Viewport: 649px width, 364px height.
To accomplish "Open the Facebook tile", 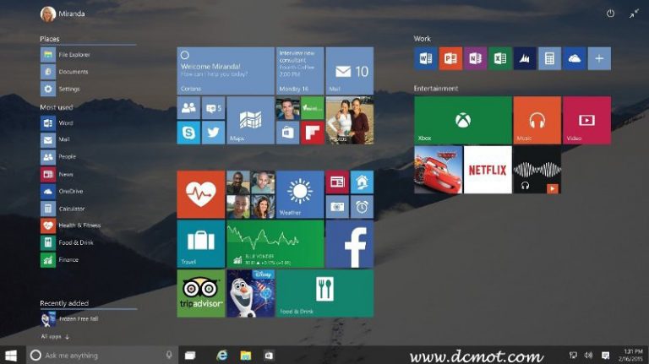I will coord(349,244).
